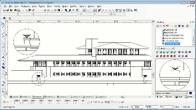Open the Help menu
This screenshot has width=196, height=110.
[99, 6]
